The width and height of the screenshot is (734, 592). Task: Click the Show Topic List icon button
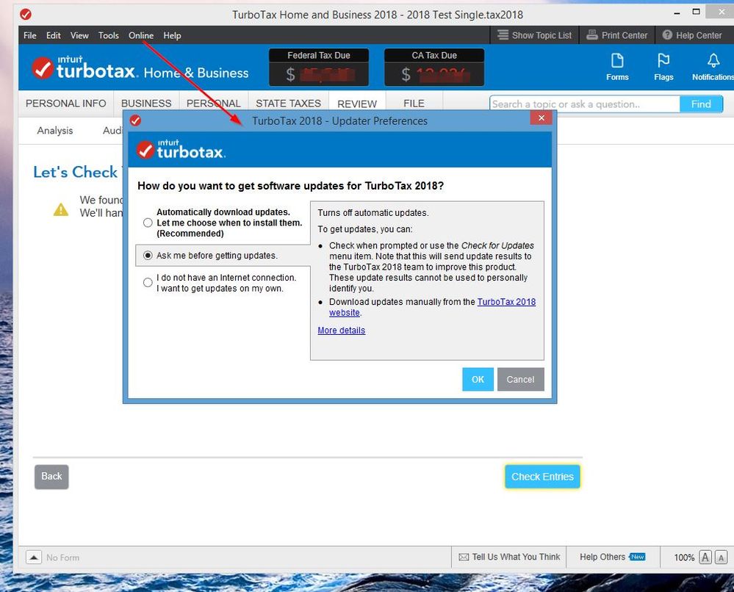coord(535,35)
